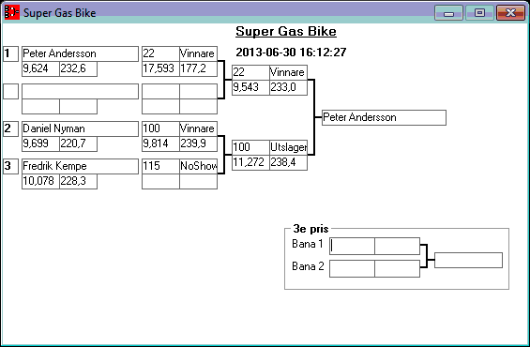
Task: Click the Utslagen result cell in semifinal
Action: click(x=288, y=147)
